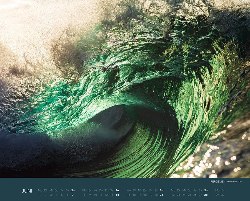The image size is (250, 201).
Task: Click the "Fr" label above date 26
Action: (195, 190)
